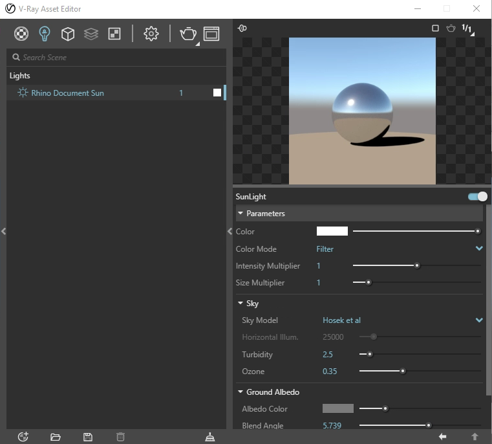Toggle the Rhino Document Sun white light box

point(217,93)
